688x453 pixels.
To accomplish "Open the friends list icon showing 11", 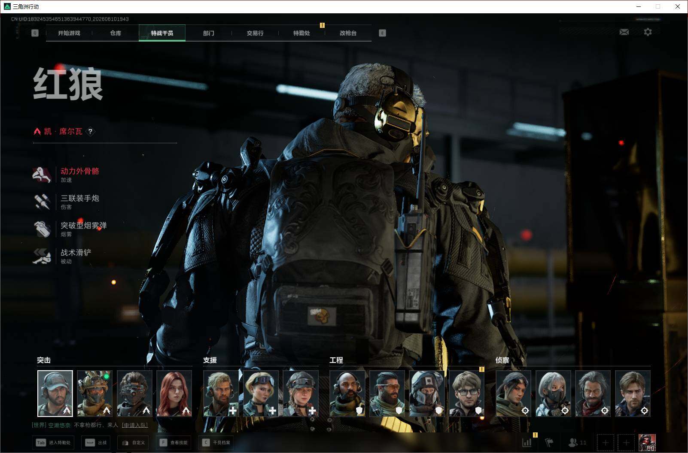I will tap(577, 443).
